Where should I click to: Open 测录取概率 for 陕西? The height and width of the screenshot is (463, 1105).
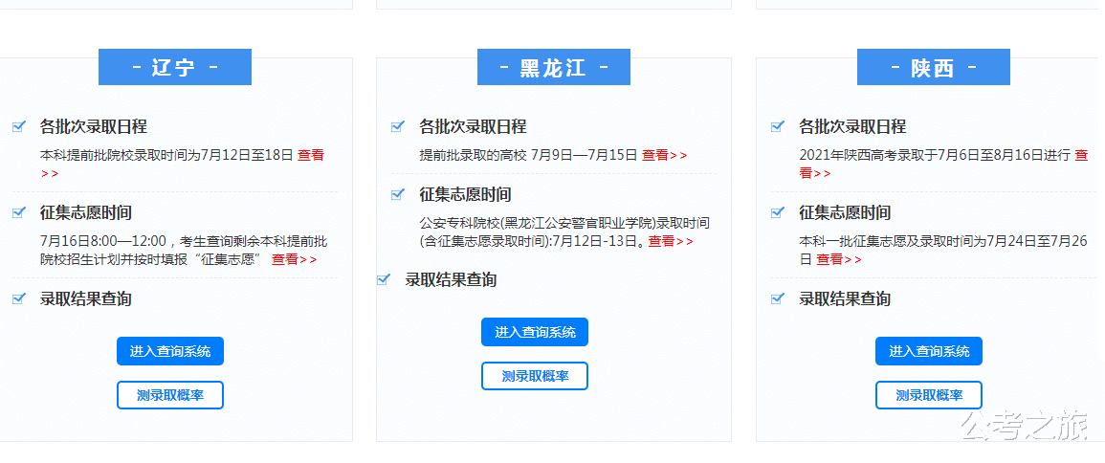point(929,395)
